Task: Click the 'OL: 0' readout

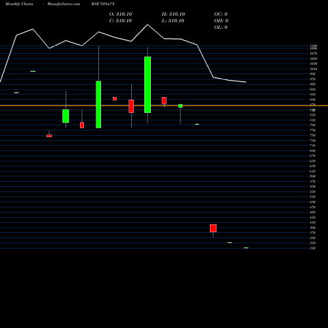Action: [221, 28]
